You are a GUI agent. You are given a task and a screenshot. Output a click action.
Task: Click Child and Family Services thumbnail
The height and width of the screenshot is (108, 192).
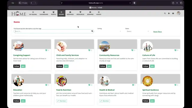pos(61,46)
